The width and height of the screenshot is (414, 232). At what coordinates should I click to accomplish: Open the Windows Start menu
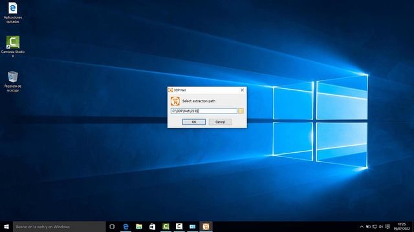point(6,226)
